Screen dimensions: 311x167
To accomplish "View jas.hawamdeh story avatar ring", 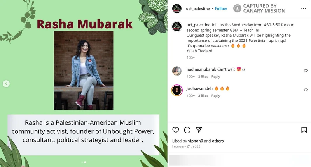I will point(177,90).
